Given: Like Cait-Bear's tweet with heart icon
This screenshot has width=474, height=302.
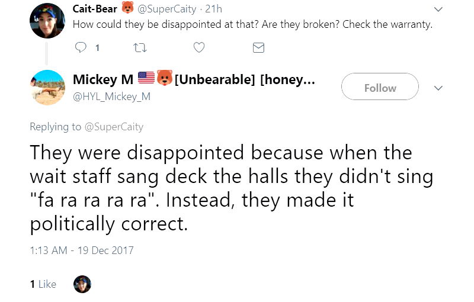Looking at the screenshot, I should [199, 48].
